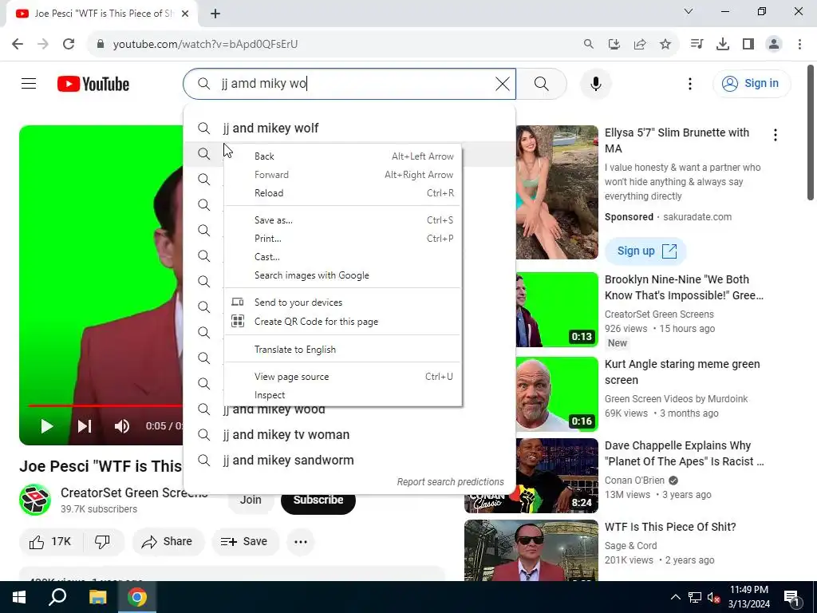This screenshot has height=613, width=817.
Task: Submit search with the magnifier button
Action: tap(542, 83)
